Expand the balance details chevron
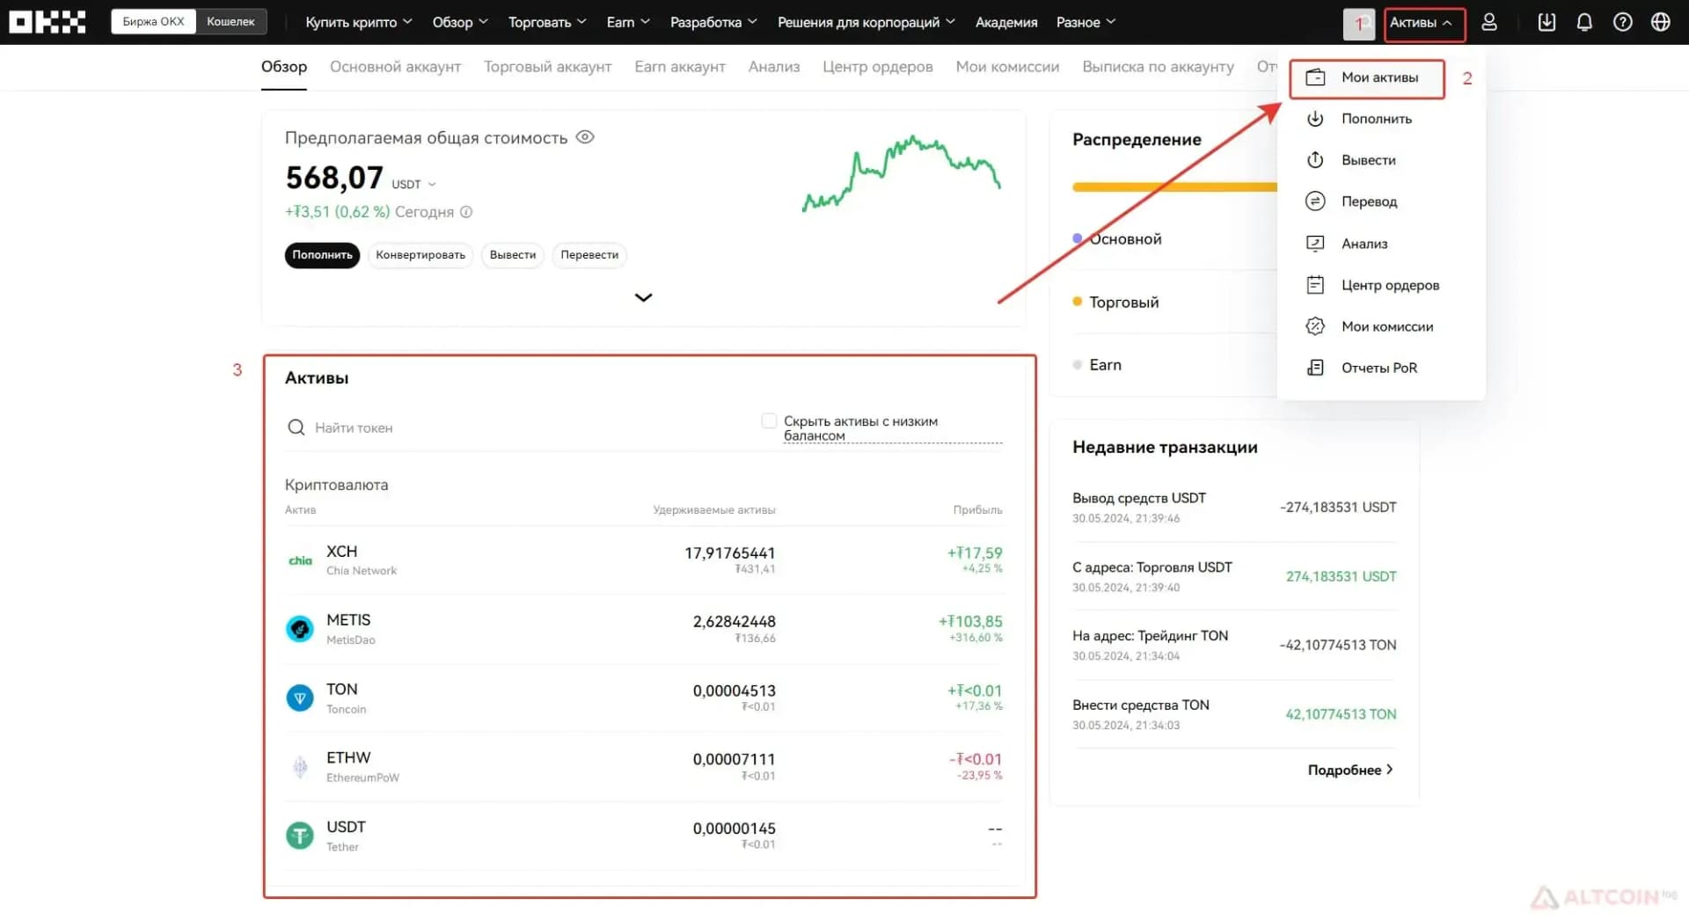The image size is (1689, 921). [x=644, y=297]
